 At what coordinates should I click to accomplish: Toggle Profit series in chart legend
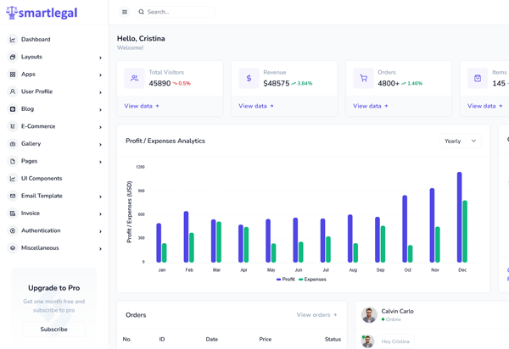pos(285,279)
